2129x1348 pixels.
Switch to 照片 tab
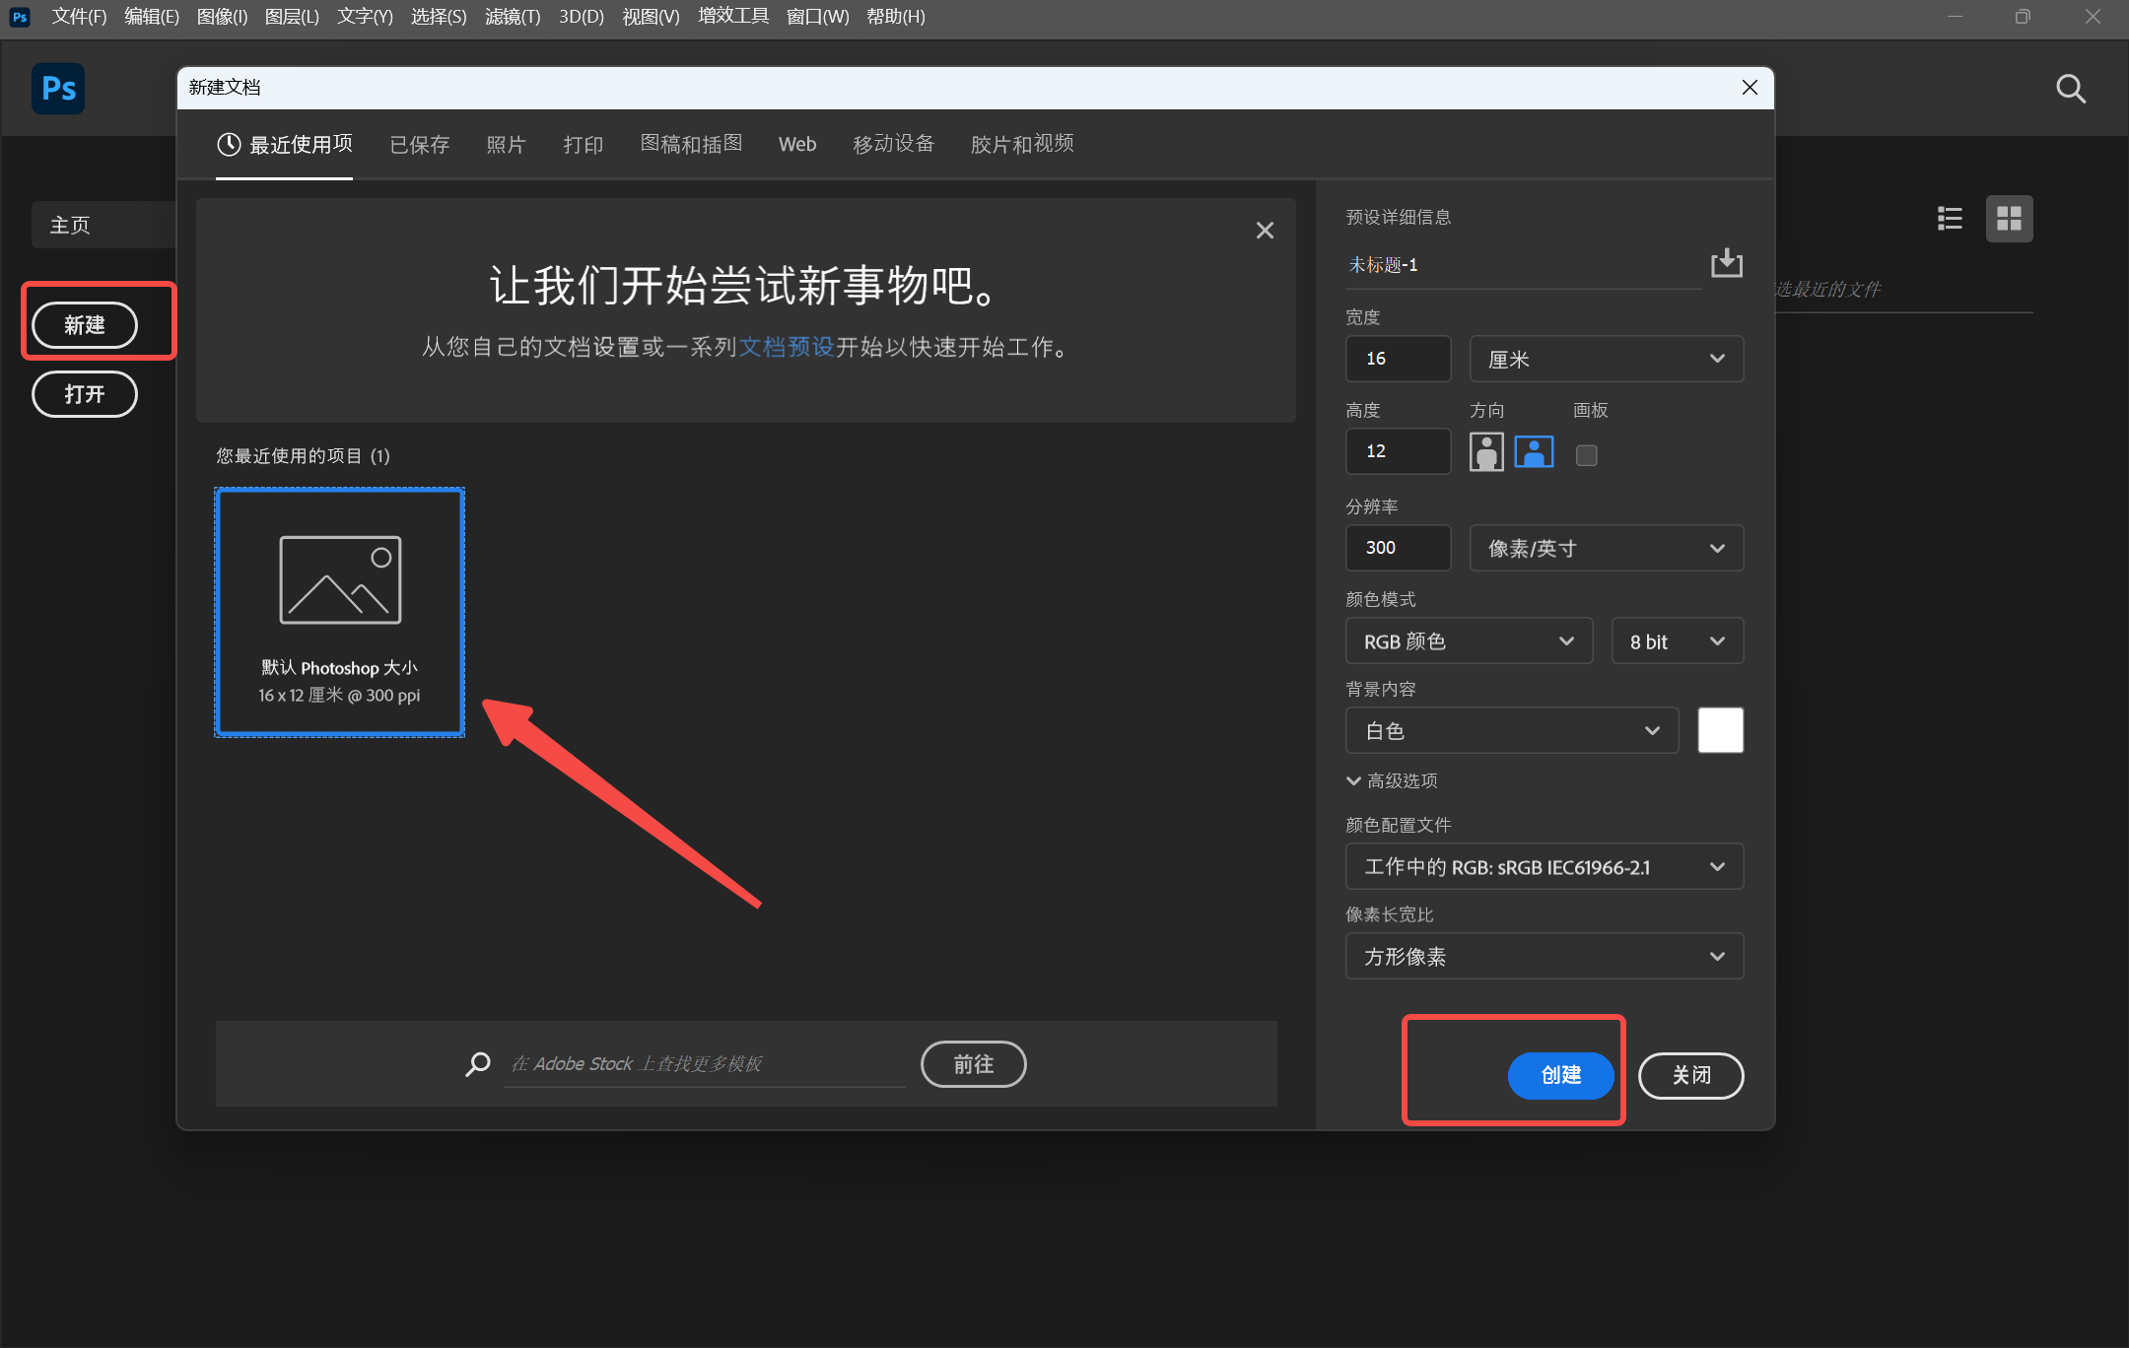coord(507,145)
